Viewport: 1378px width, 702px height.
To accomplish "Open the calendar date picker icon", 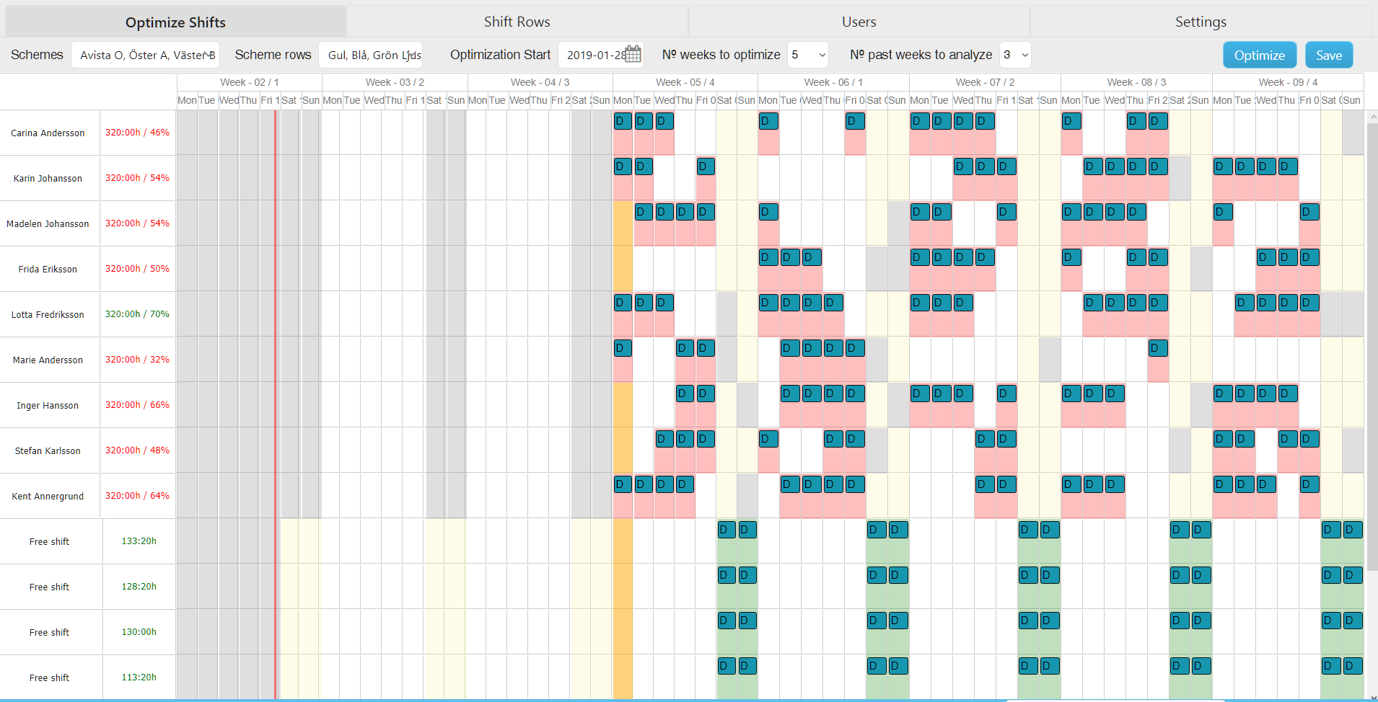I will coord(633,54).
